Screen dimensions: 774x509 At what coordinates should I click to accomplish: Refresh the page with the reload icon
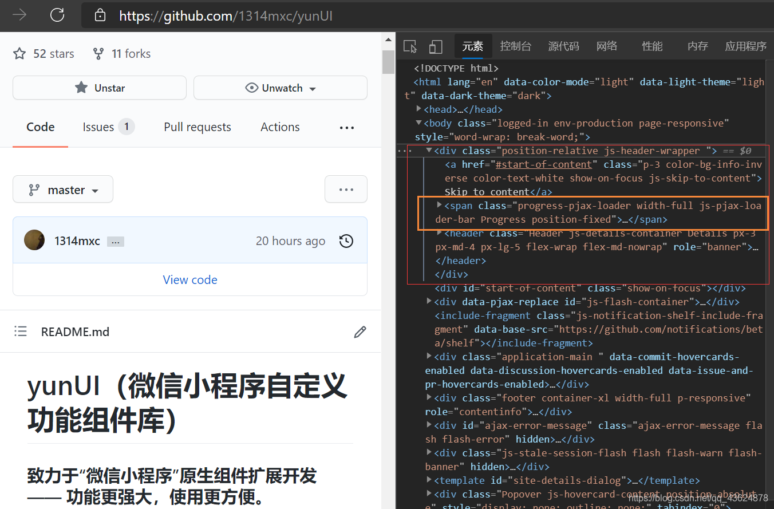click(57, 15)
